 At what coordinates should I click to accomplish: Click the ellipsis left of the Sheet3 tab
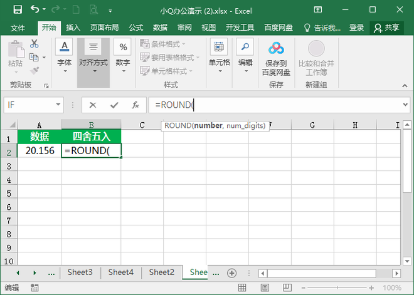[x=51, y=273]
